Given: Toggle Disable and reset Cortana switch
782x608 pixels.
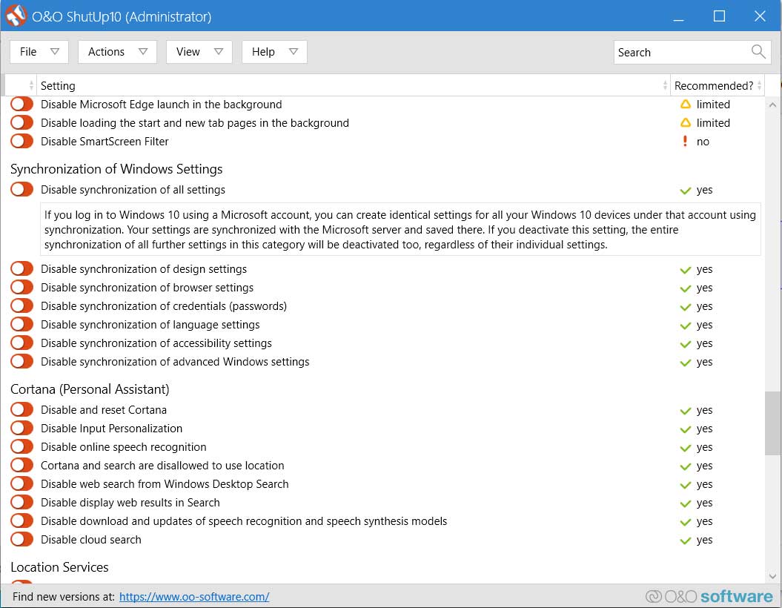Looking at the screenshot, I should click(22, 409).
